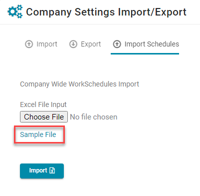Screen dimensions: 200x196
Task: Click the 'Export' tab label text
Action: tap(91, 44)
